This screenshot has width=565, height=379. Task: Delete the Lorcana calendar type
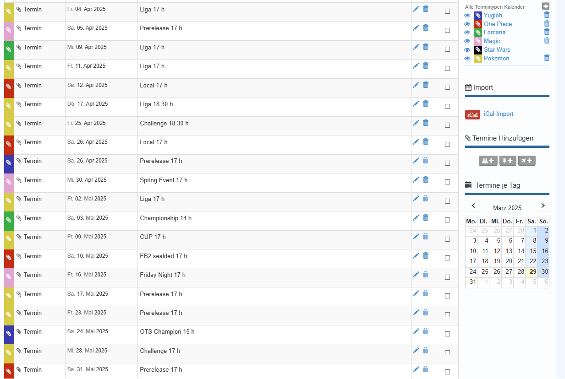click(547, 32)
